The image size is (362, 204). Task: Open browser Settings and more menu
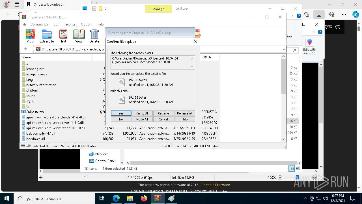point(344,14)
